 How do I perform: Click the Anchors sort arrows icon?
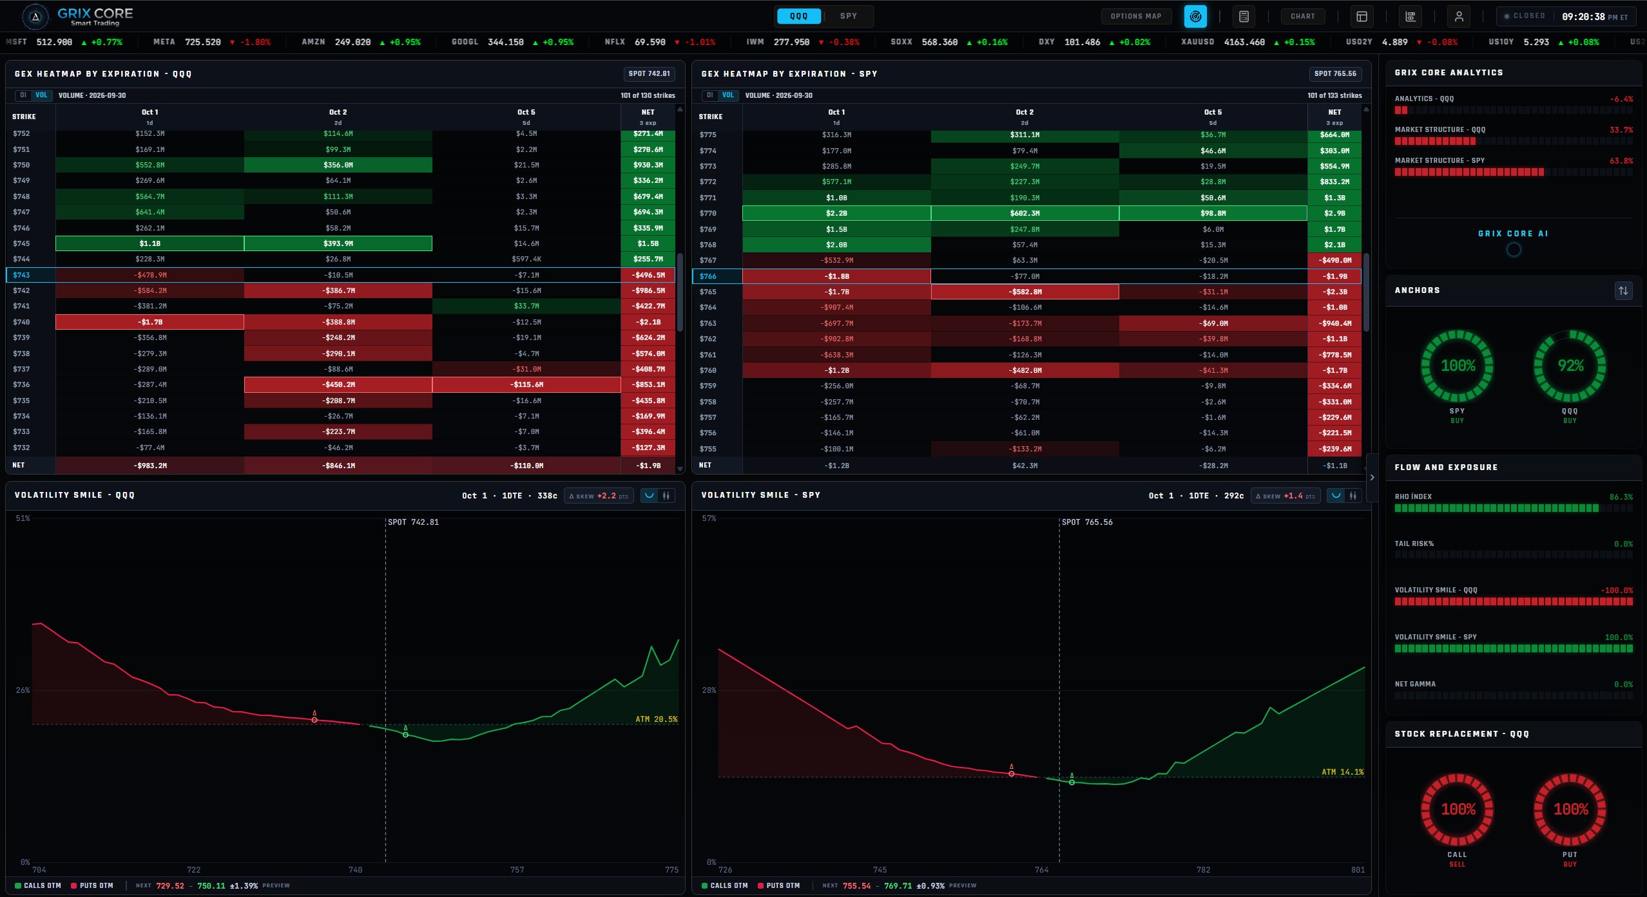point(1623,290)
